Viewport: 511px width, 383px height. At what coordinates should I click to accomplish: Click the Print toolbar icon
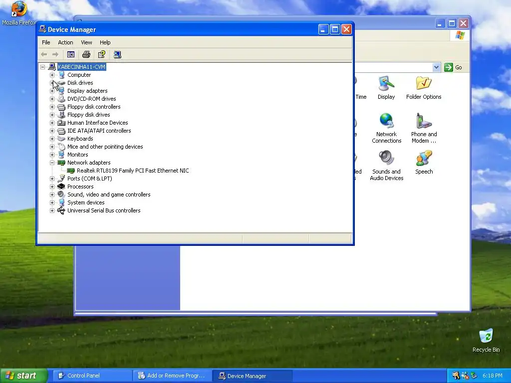click(86, 54)
